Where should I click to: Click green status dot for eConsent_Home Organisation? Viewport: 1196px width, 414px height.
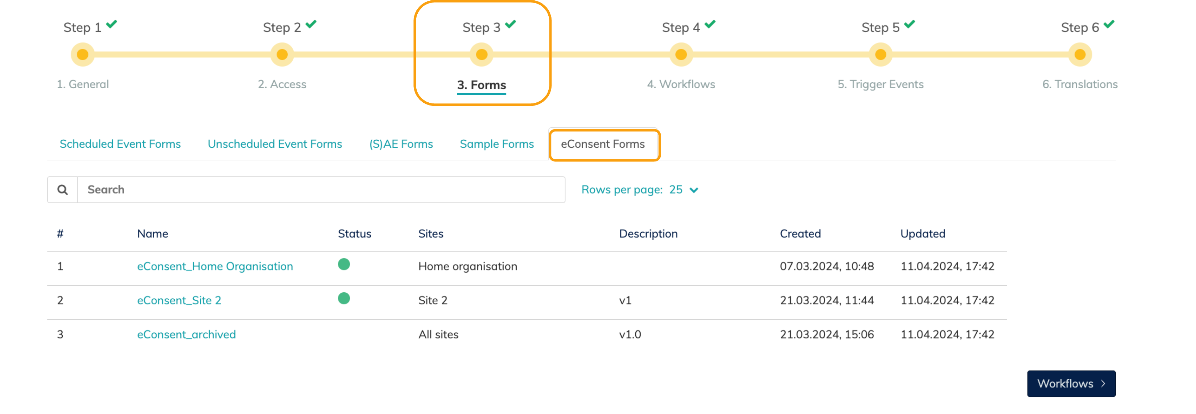[x=344, y=264]
